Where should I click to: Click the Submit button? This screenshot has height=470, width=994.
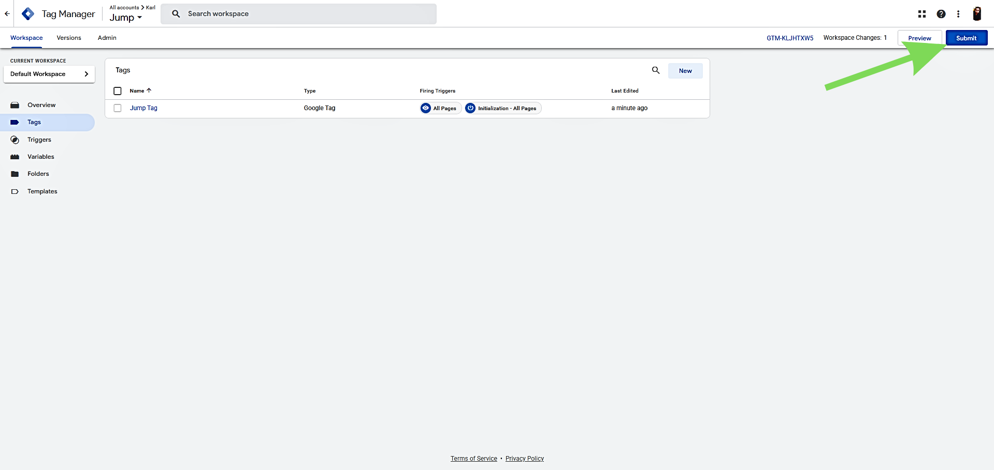coord(966,38)
